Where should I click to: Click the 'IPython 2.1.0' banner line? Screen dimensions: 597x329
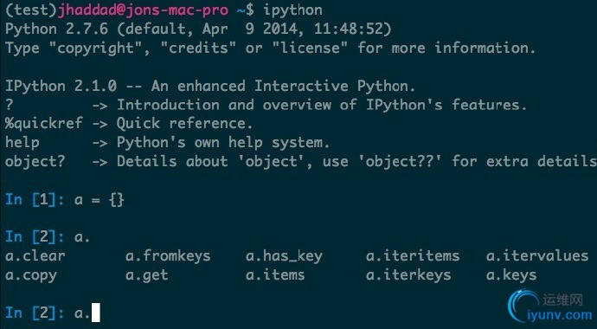click(x=210, y=86)
